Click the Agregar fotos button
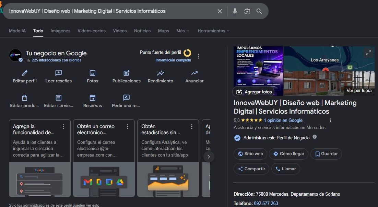This screenshot has width=378, height=207. click(x=253, y=92)
